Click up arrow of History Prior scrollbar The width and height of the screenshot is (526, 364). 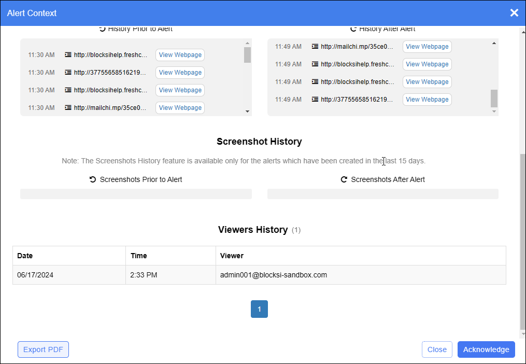pyautogui.click(x=247, y=43)
